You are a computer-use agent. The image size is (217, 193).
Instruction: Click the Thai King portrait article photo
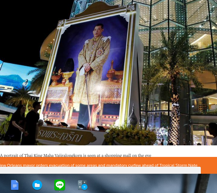(x=108, y=73)
